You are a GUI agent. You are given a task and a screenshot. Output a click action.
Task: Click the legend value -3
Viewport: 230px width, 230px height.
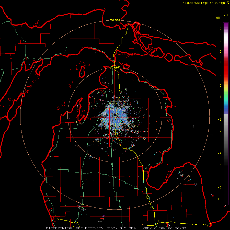220,142
